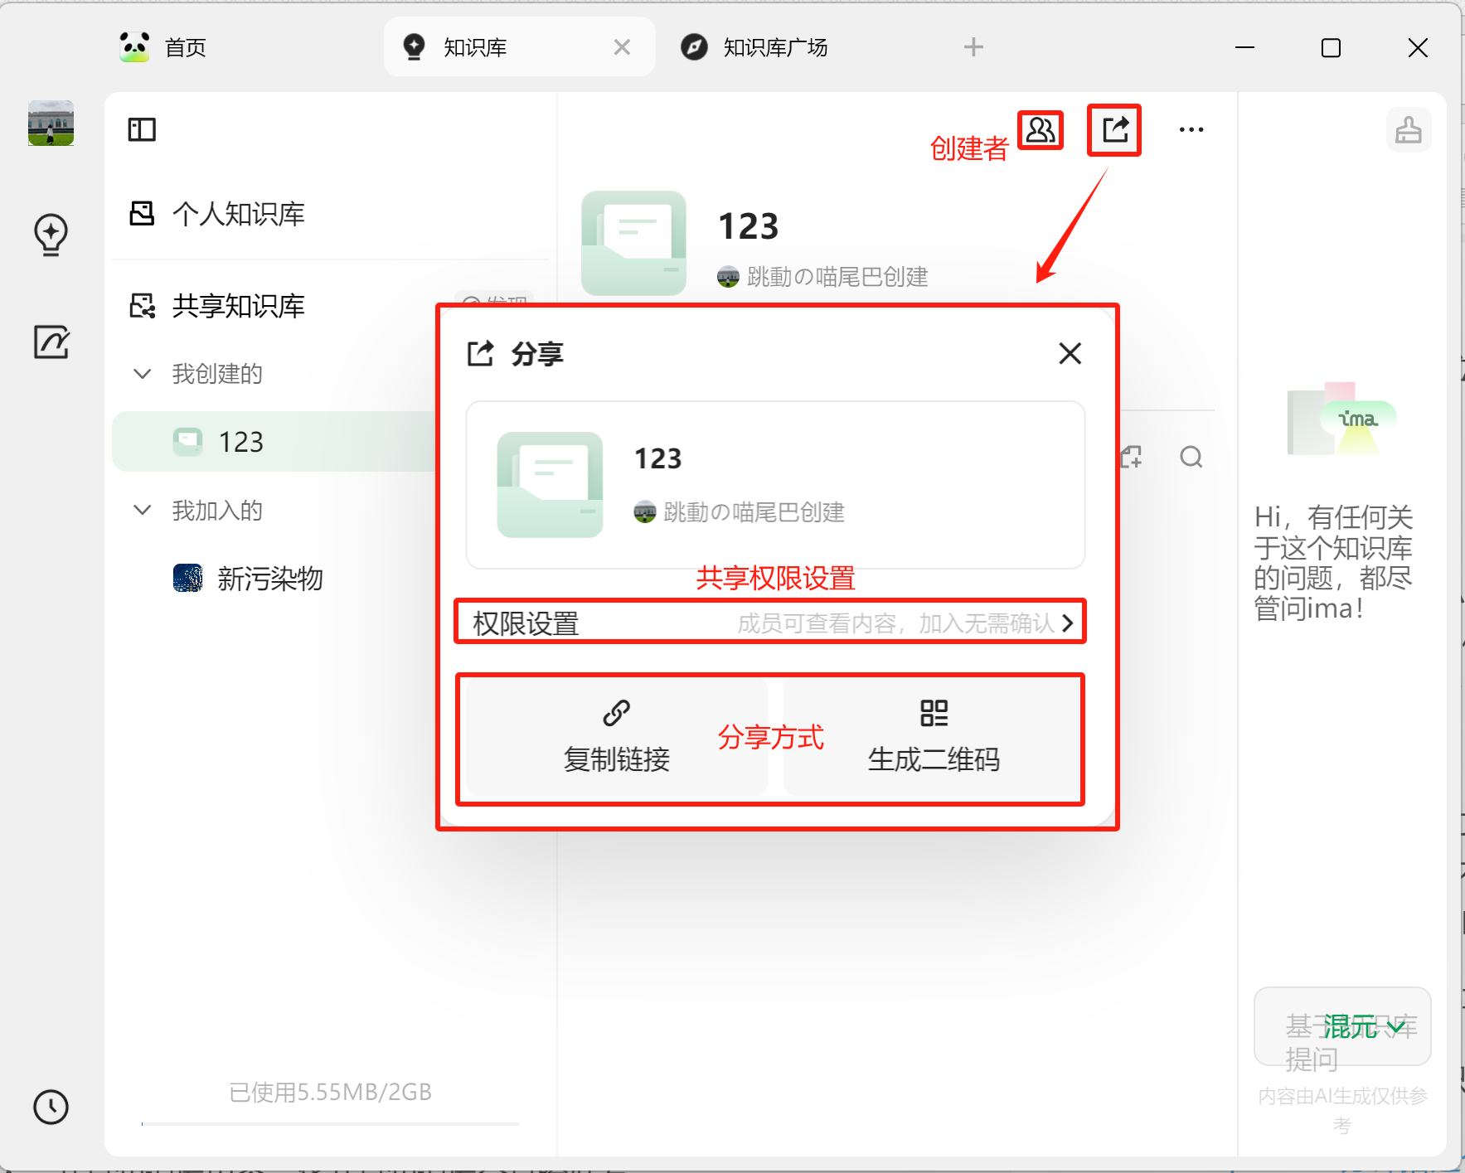Select 生成二维码 to generate a QR code
The width and height of the screenshot is (1465, 1173).
[x=934, y=737]
